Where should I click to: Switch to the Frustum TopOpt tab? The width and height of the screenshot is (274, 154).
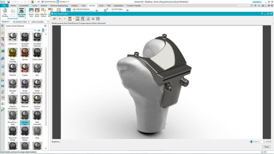pos(134,5)
